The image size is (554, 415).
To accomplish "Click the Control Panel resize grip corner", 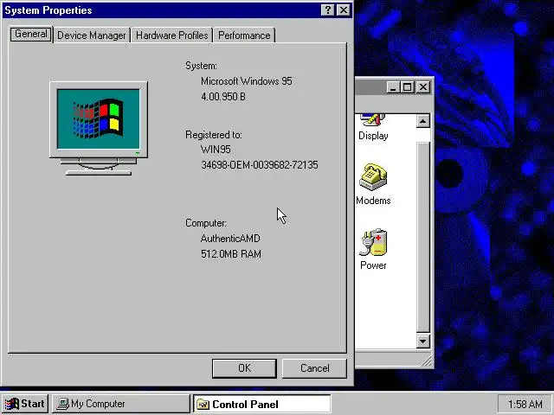I will click(427, 361).
